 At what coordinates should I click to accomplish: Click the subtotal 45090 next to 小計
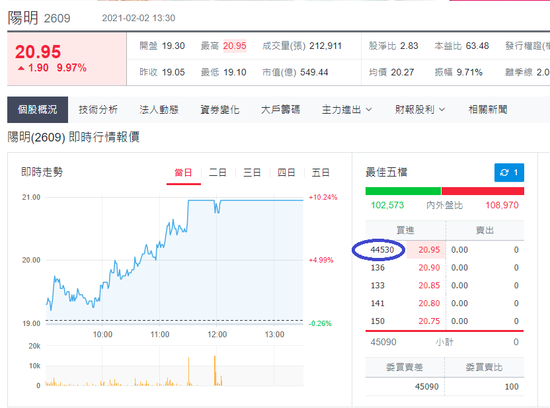(x=383, y=342)
